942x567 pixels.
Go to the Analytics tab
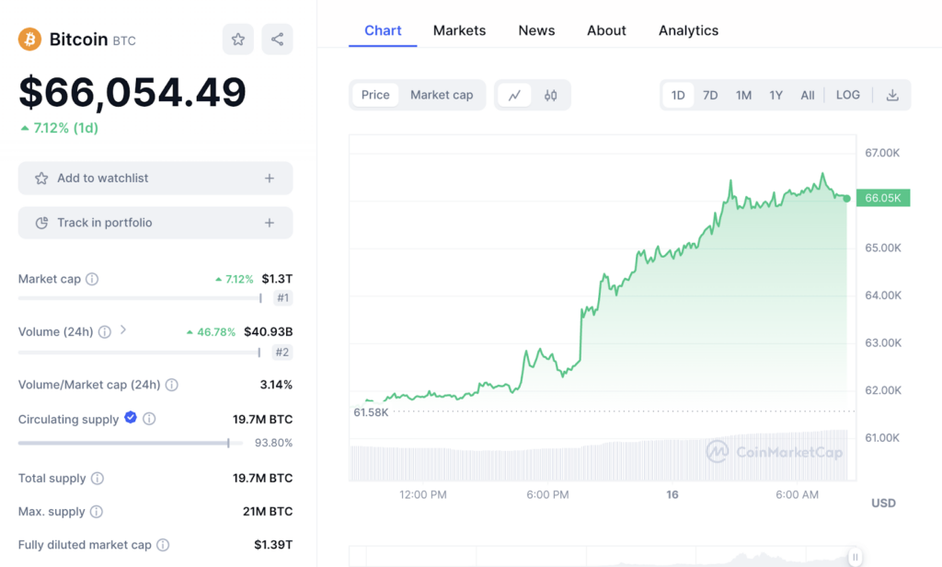click(688, 30)
